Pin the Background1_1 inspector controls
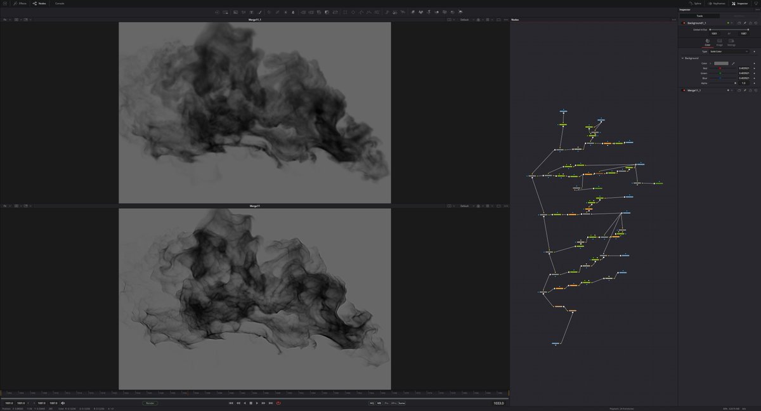Image resolution: width=761 pixels, height=411 pixels. pos(745,23)
